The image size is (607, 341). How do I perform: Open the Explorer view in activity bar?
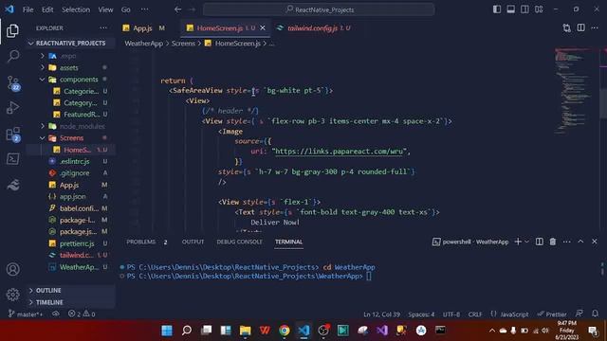12,31
